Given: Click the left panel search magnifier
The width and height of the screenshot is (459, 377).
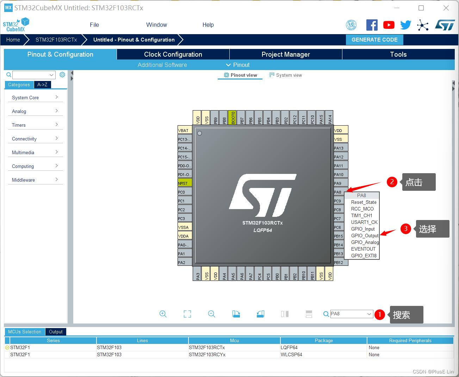Looking at the screenshot, I should click(9, 75).
